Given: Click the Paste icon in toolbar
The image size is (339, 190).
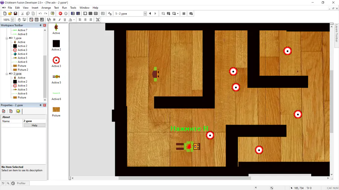Looking at the screenshot, I should point(33,14).
